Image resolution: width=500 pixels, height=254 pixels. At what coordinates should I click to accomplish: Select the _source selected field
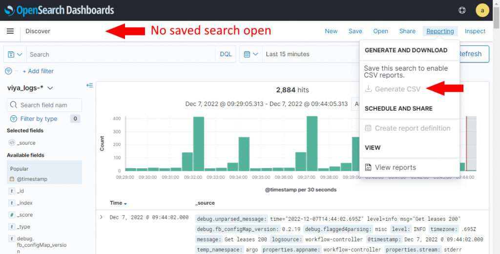point(26,143)
